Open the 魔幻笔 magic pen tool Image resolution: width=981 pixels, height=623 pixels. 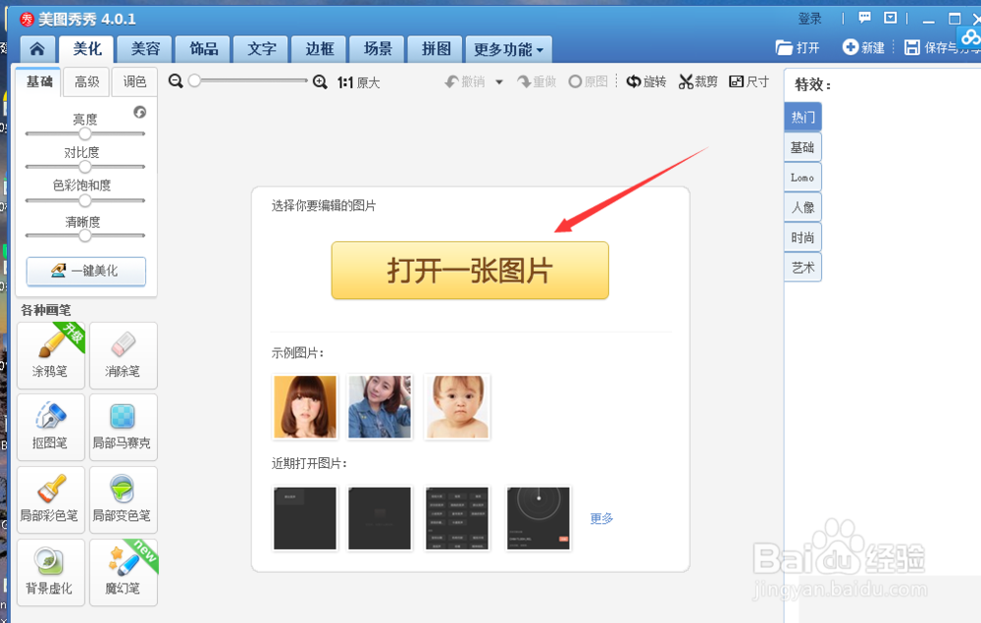point(123,571)
